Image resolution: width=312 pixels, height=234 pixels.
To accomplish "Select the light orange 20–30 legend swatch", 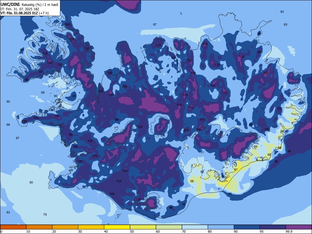I will (65, 227).
